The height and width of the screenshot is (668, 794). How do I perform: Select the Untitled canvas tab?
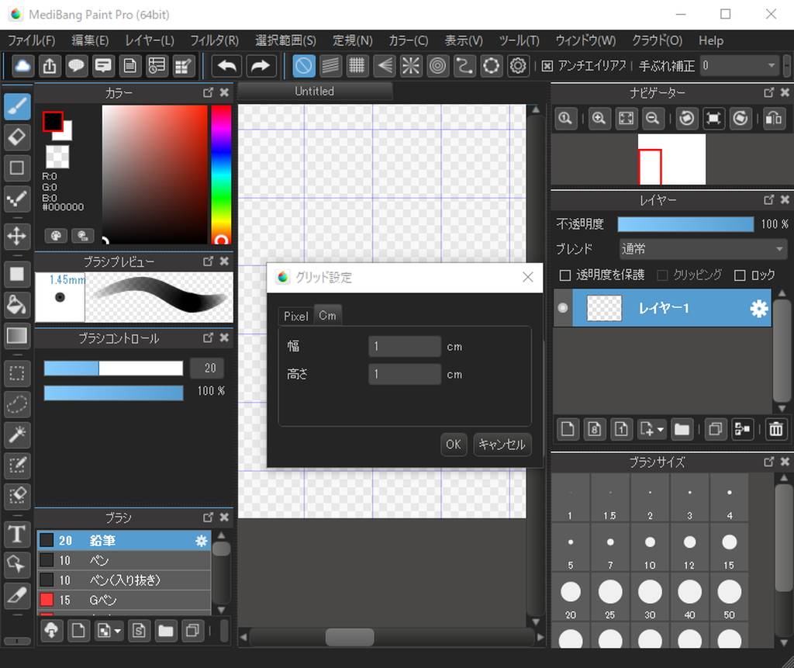[315, 92]
